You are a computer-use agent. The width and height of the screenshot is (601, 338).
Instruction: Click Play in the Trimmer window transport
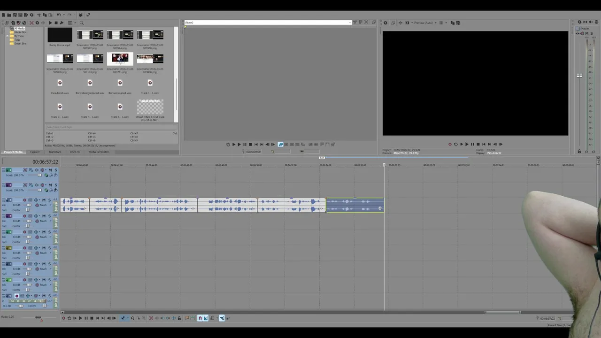[239, 145]
